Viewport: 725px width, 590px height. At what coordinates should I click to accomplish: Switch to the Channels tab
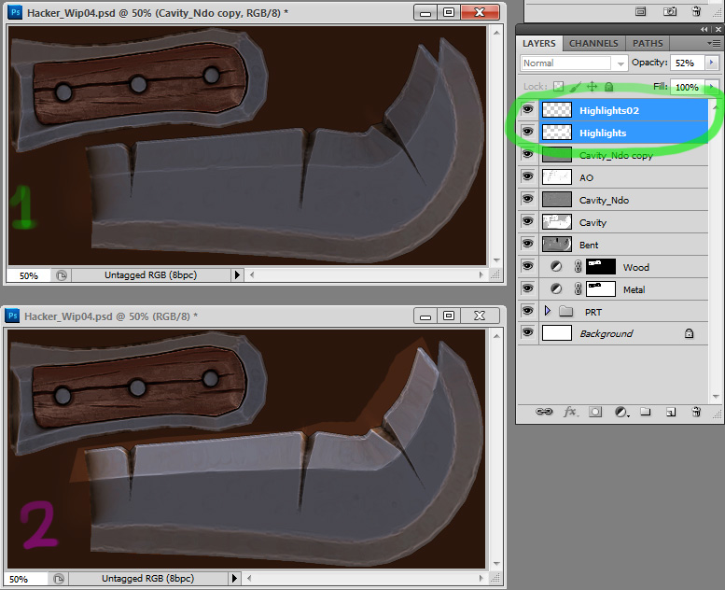[593, 44]
